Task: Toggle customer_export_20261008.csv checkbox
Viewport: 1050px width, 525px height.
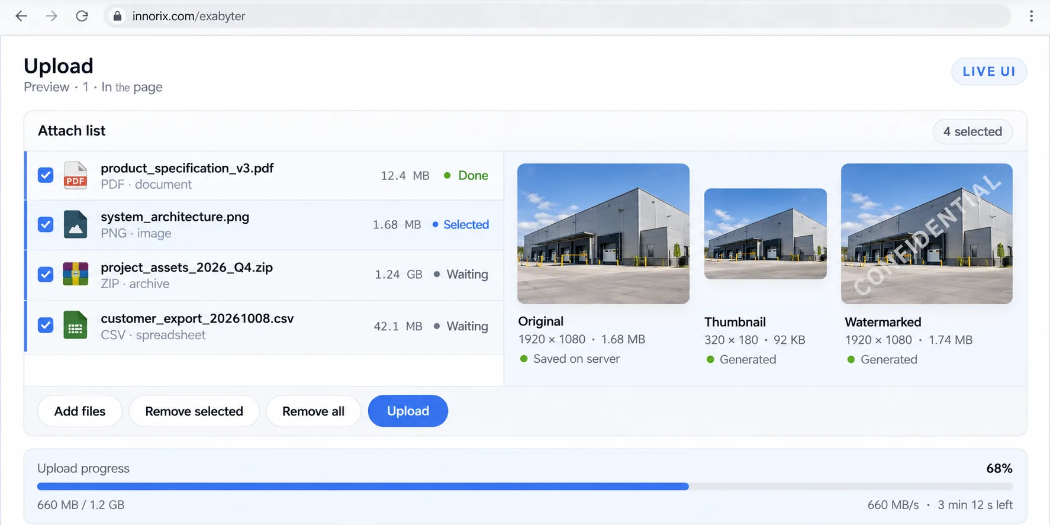Action: [x=46, y=325]
